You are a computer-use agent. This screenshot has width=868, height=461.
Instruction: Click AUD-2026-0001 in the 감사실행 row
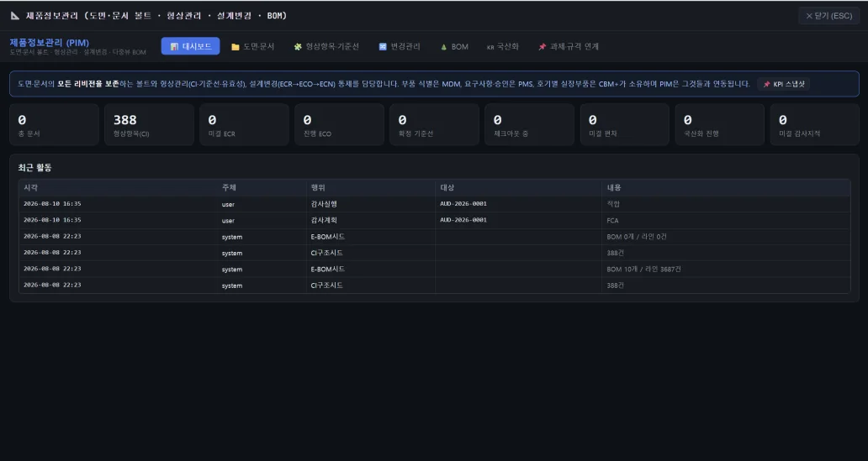pyautogui.click(x=463, y=204)
